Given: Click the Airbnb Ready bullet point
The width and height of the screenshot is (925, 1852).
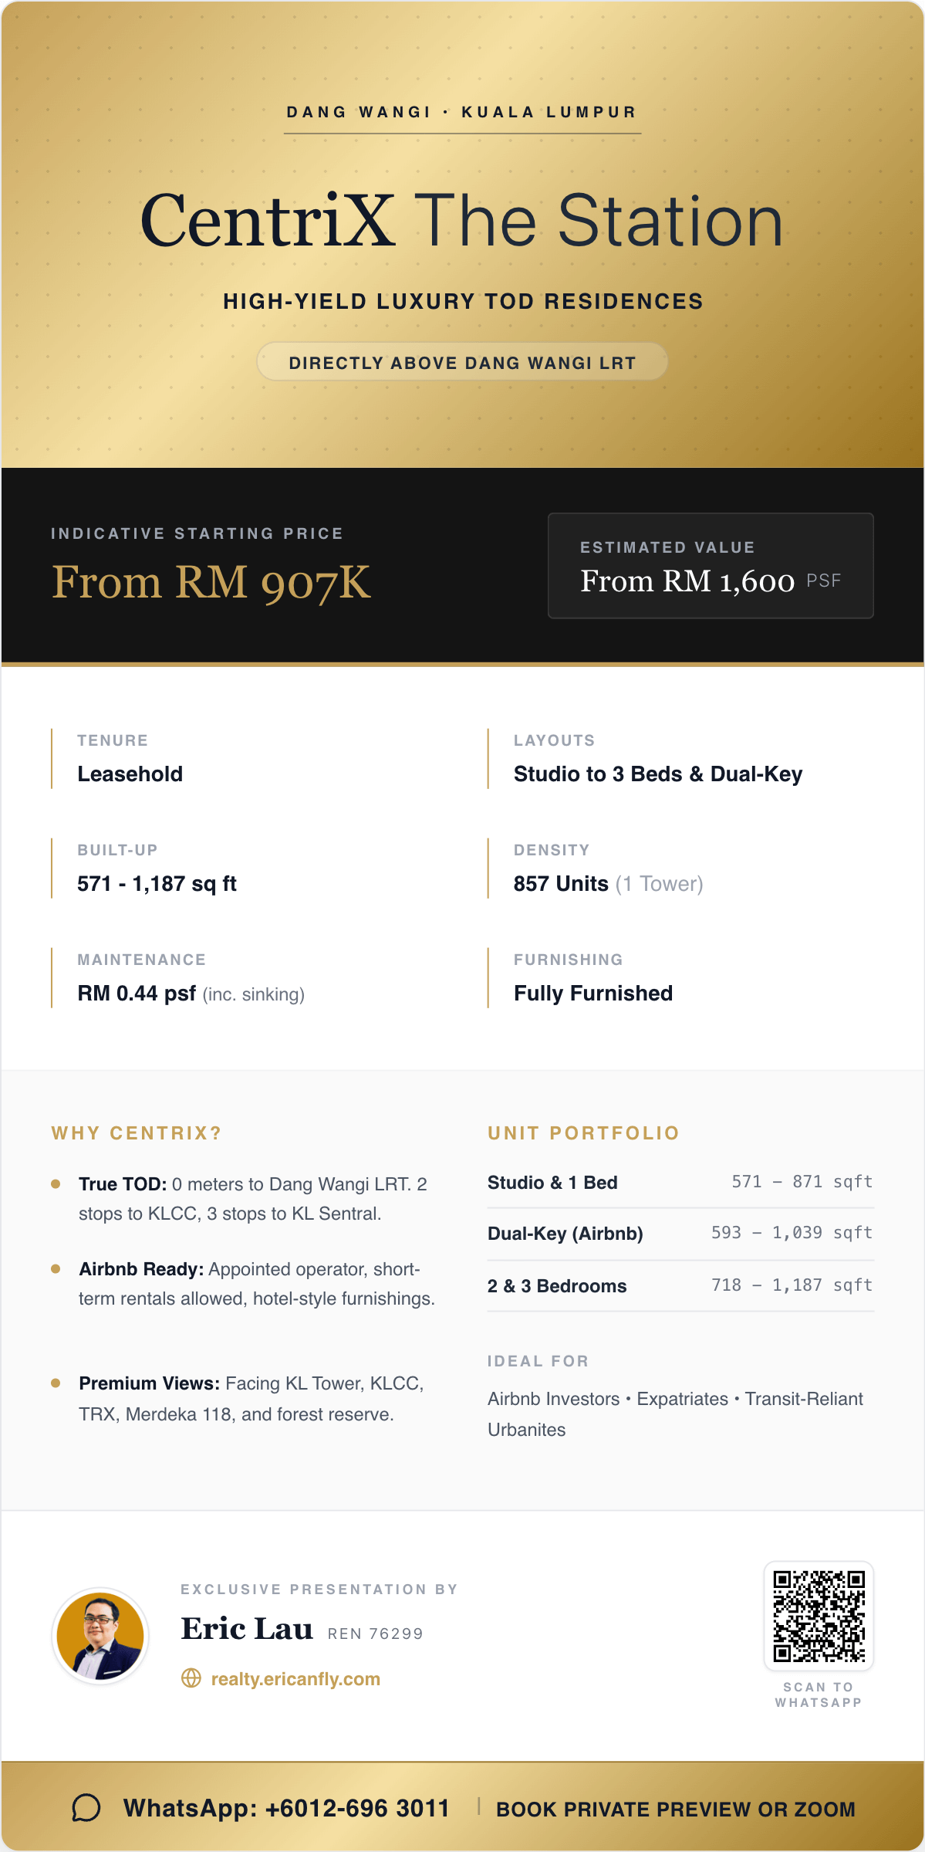Looking at the screenshot, I should tap(256, 1283).
